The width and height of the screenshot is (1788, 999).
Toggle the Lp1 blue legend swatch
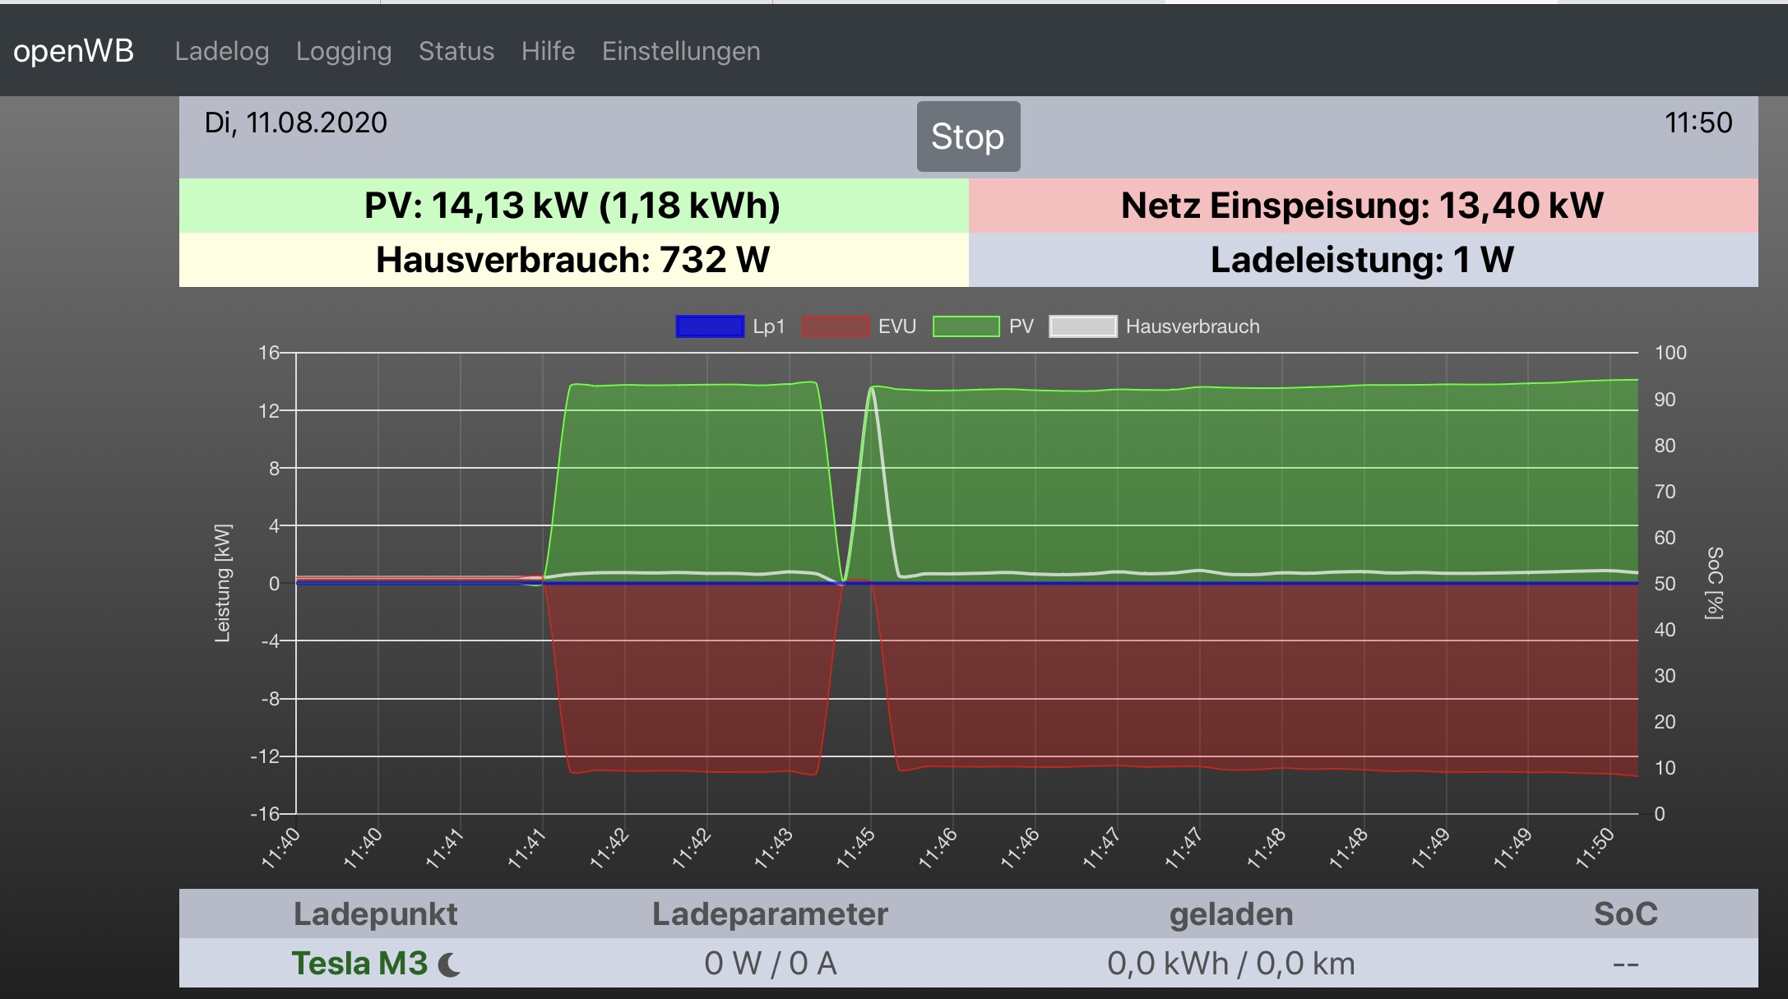tap(710, 326)
